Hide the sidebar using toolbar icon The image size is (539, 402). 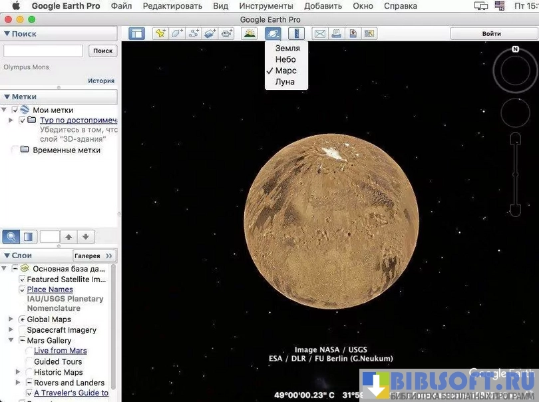[136, 33]
